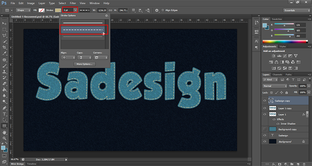The width and height of the screenshot is (312, 166).
Task: Select the Path Selection tool
Action: pyautogui.click(x=4, y=120)
